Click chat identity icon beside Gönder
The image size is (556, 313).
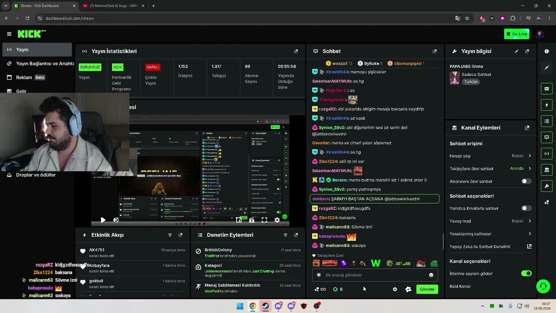click(x=408, y=289)
